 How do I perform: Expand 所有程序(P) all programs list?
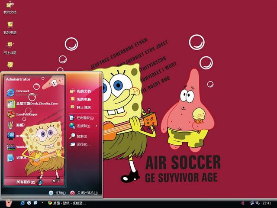click(x=29, y=182)
